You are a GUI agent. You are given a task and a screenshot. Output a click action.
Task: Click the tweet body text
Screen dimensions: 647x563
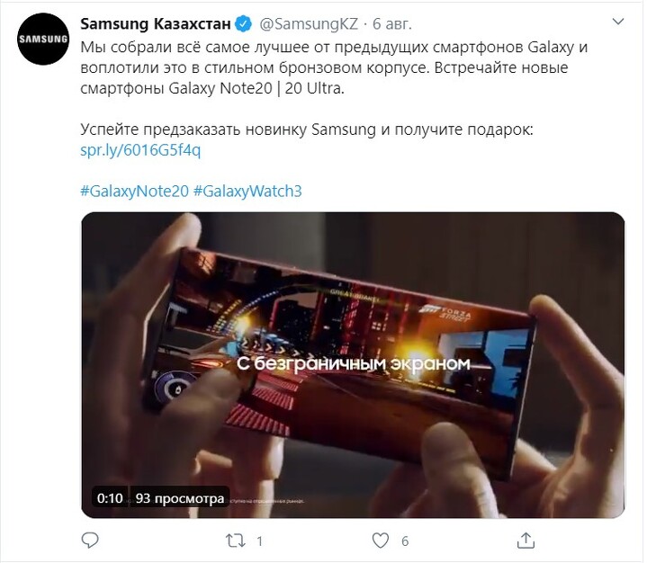pos(334,67)
